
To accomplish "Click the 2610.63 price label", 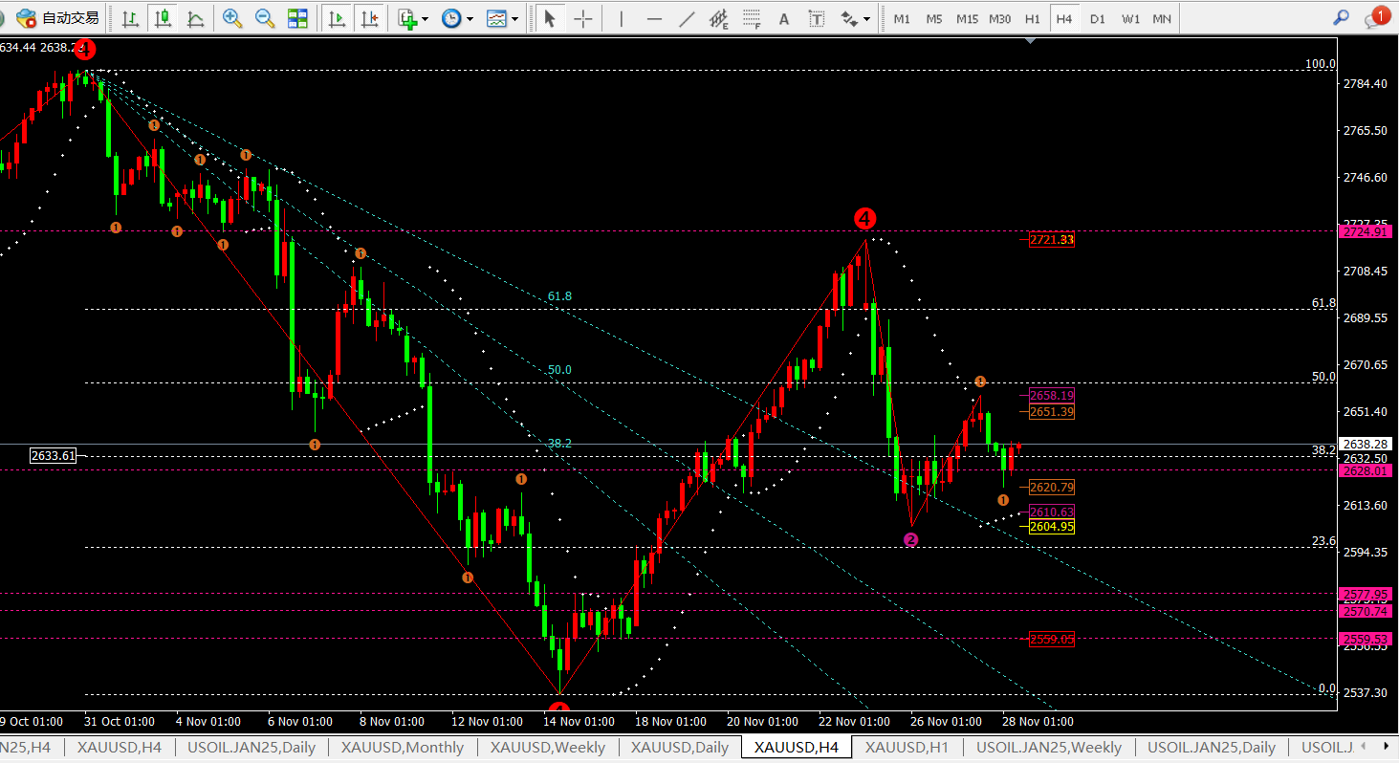I will pos(1052,512).
